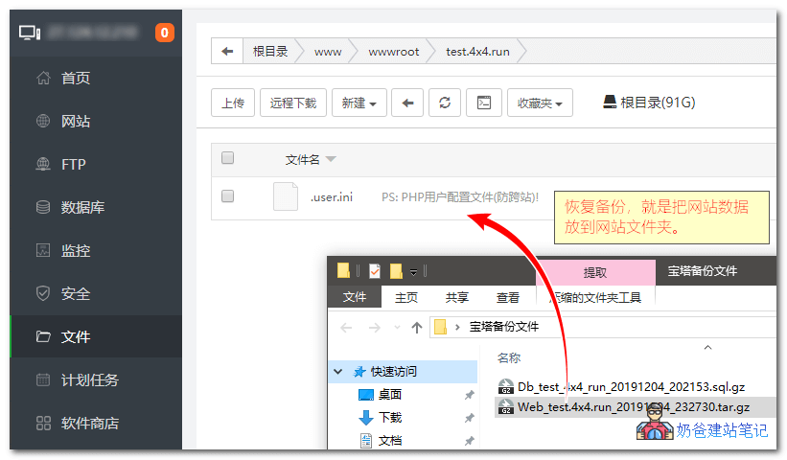Switch to the 主页 ribbon tab
Screen dimensions: 787x460
point(406,297)
